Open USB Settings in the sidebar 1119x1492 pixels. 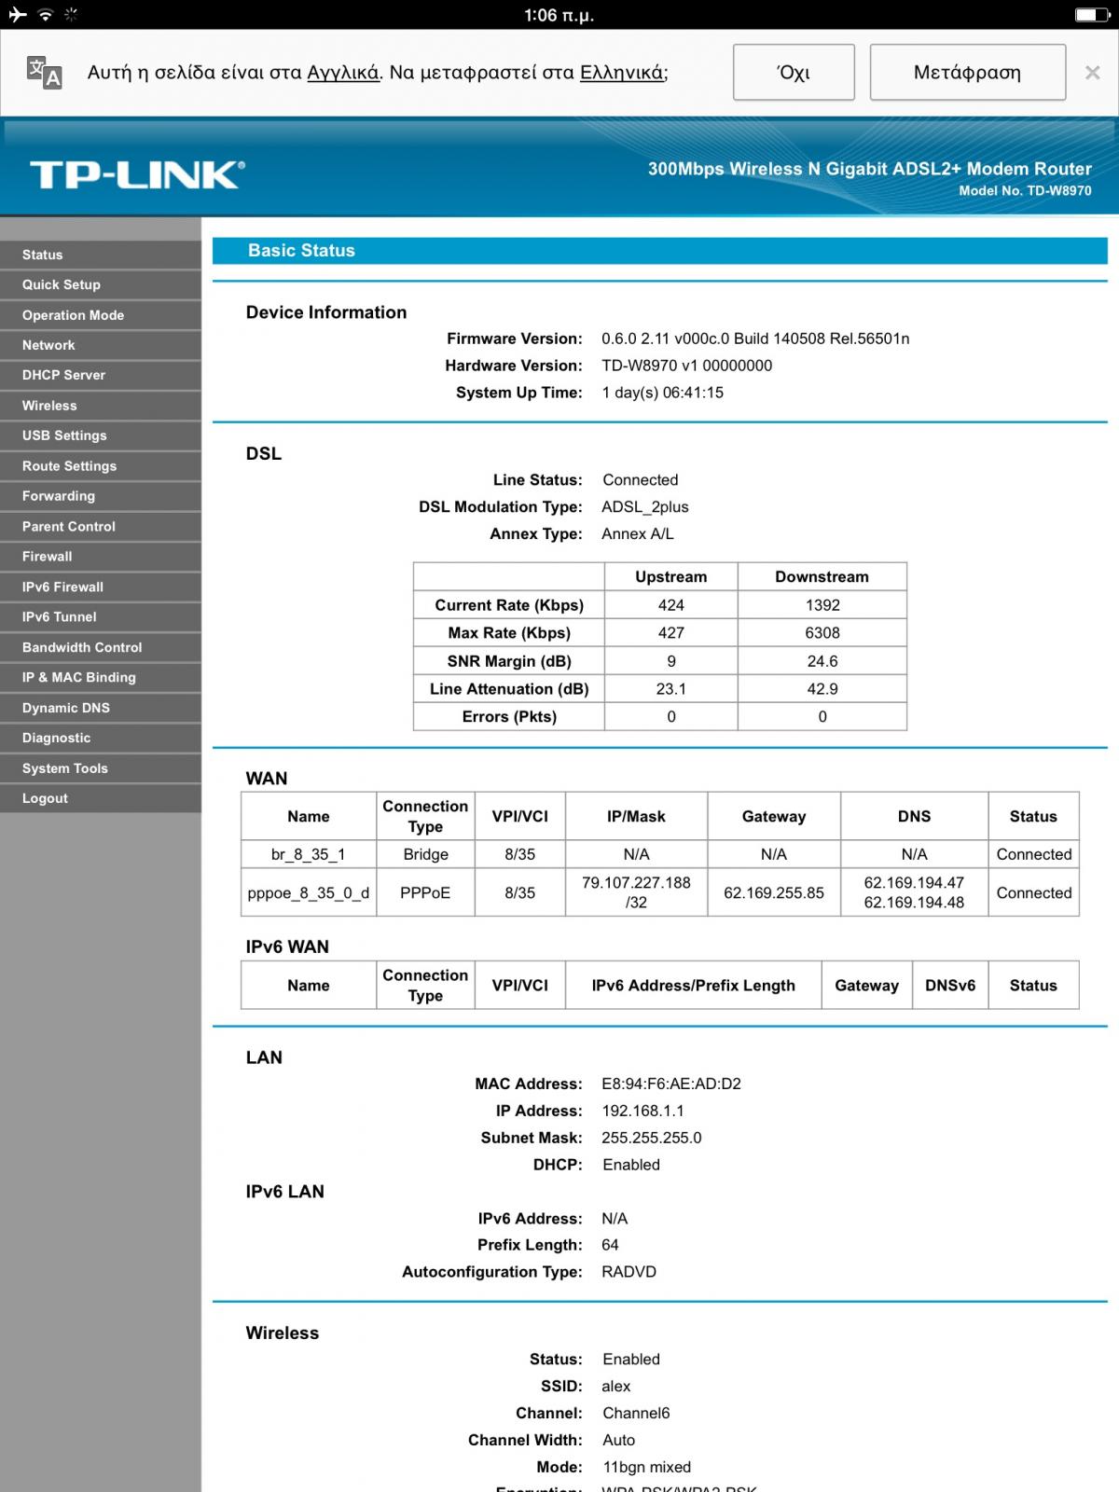(101, 435)
